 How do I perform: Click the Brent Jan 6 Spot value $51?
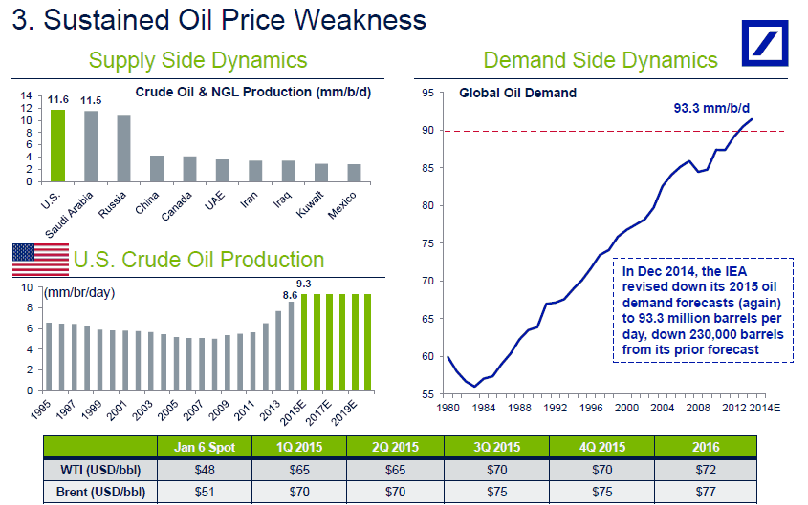click(205, 493)
